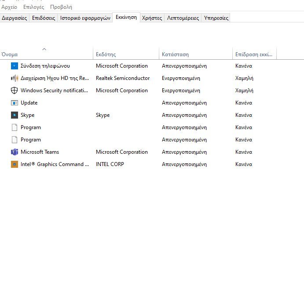Image resolution: width=304 pixels, height=282 pixels.
Task: Click the blank file icon of the second Program row
Action: tap(15, 140)
